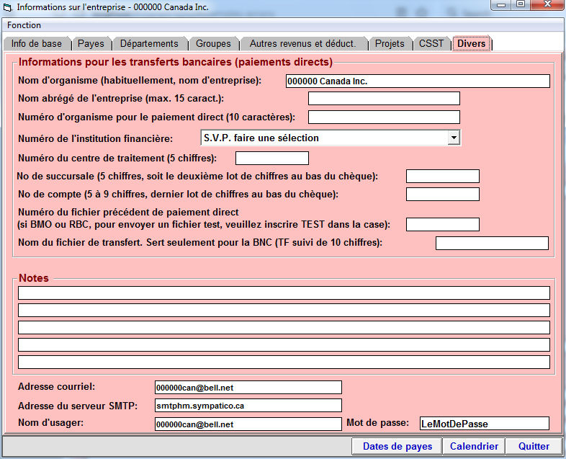Click the first Notes line field

click(x=284, y=293)
